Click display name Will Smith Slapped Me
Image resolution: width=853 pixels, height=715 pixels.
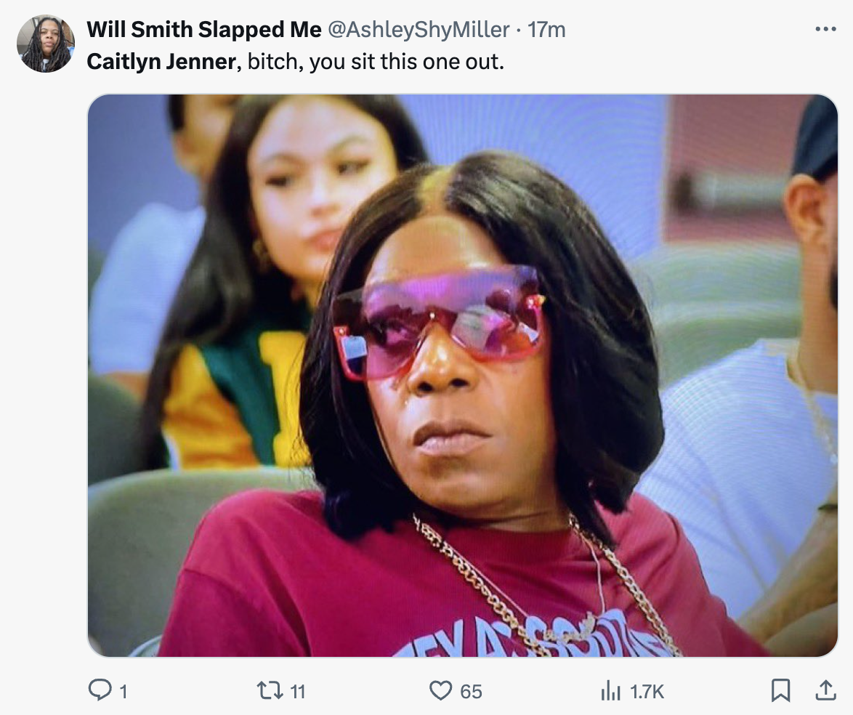(203, 30)
